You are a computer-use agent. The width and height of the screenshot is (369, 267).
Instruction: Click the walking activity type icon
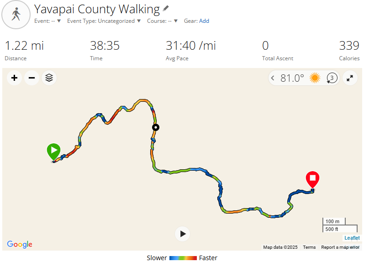tap(16, 15)
